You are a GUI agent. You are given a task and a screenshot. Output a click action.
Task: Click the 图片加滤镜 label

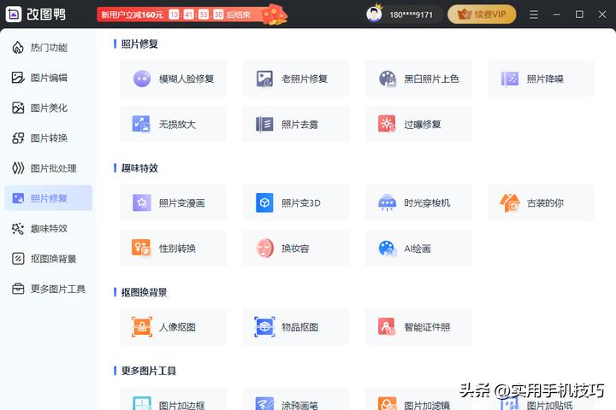click(427, 405)
